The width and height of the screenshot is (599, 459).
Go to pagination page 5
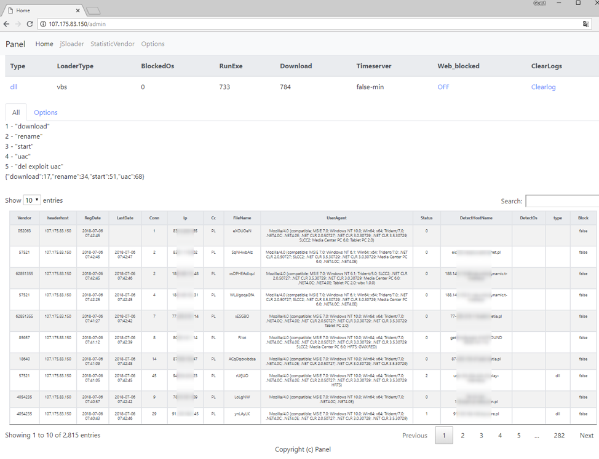click(519, 436)
